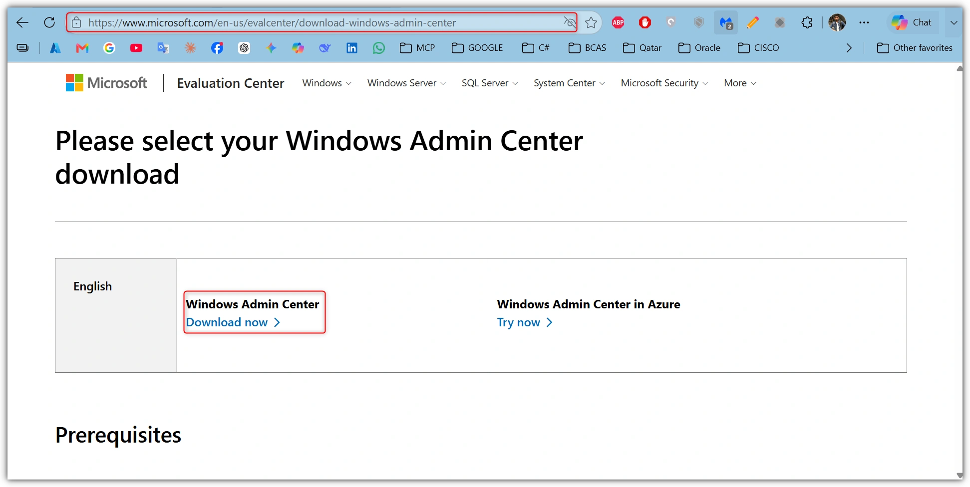Expand the dropdown arrow beside Chat

click(954, 22)
